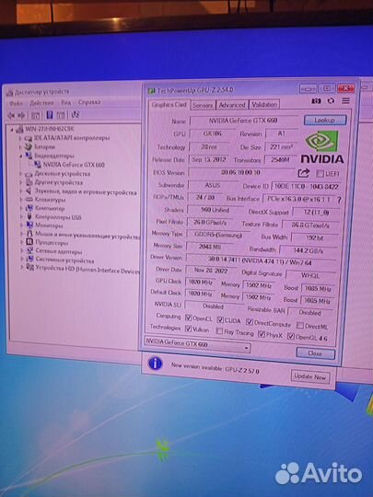Screen dimensions: 373x497
Task: Expand the Устройства HID node
Action: point(22,268)
